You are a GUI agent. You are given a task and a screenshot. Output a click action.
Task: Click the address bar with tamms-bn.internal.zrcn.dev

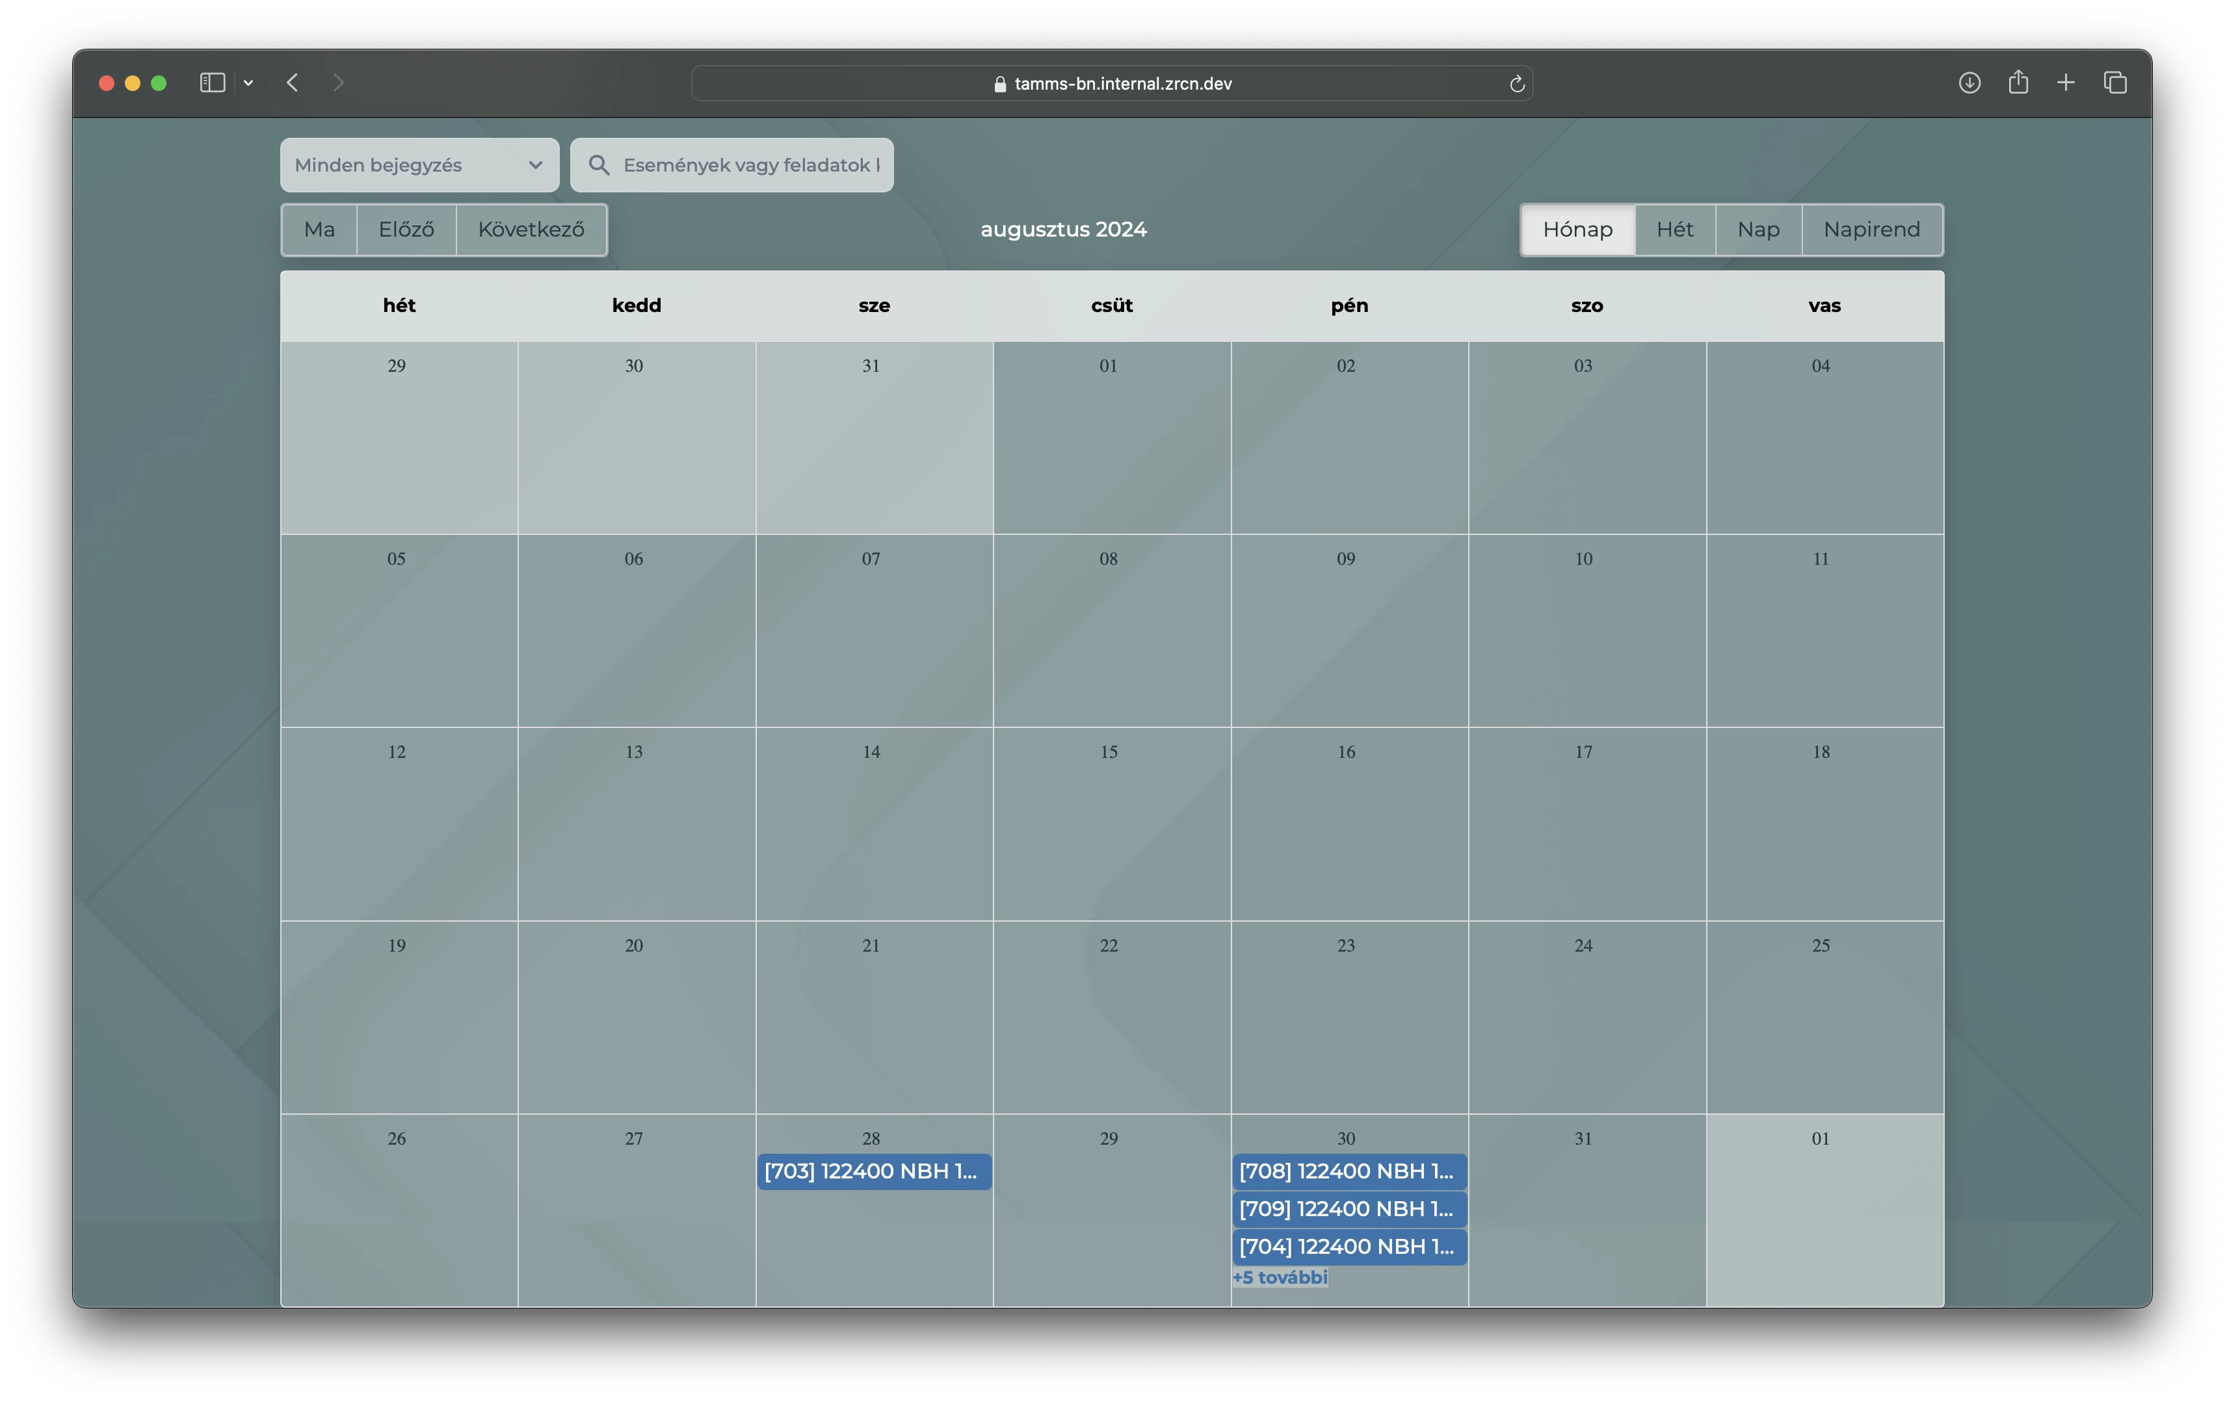pos(1112,83)
